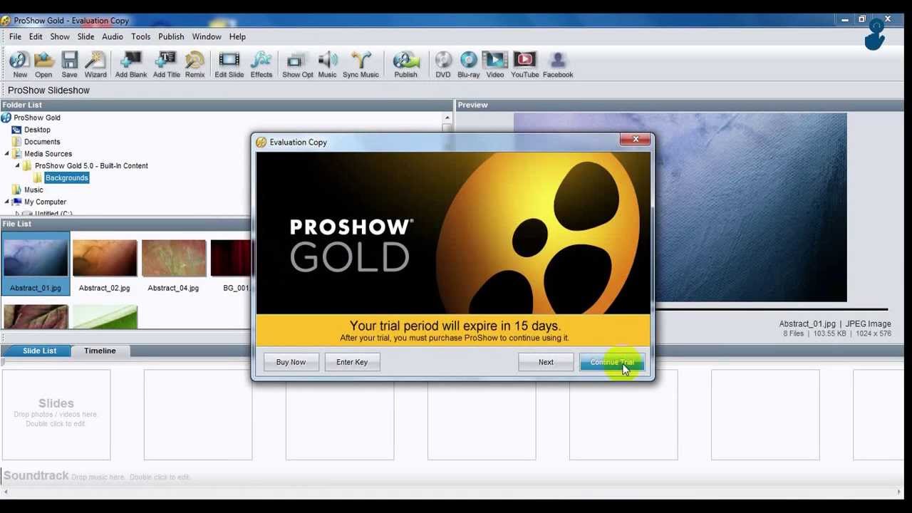Click the Open toolbar icon

43,65
